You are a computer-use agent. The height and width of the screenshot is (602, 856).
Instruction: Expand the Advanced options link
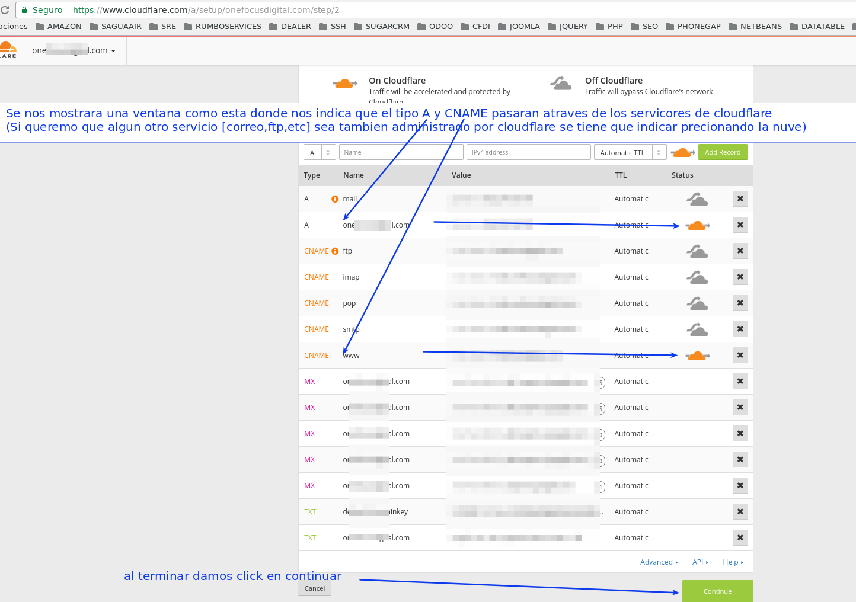[x=659, y=562]
